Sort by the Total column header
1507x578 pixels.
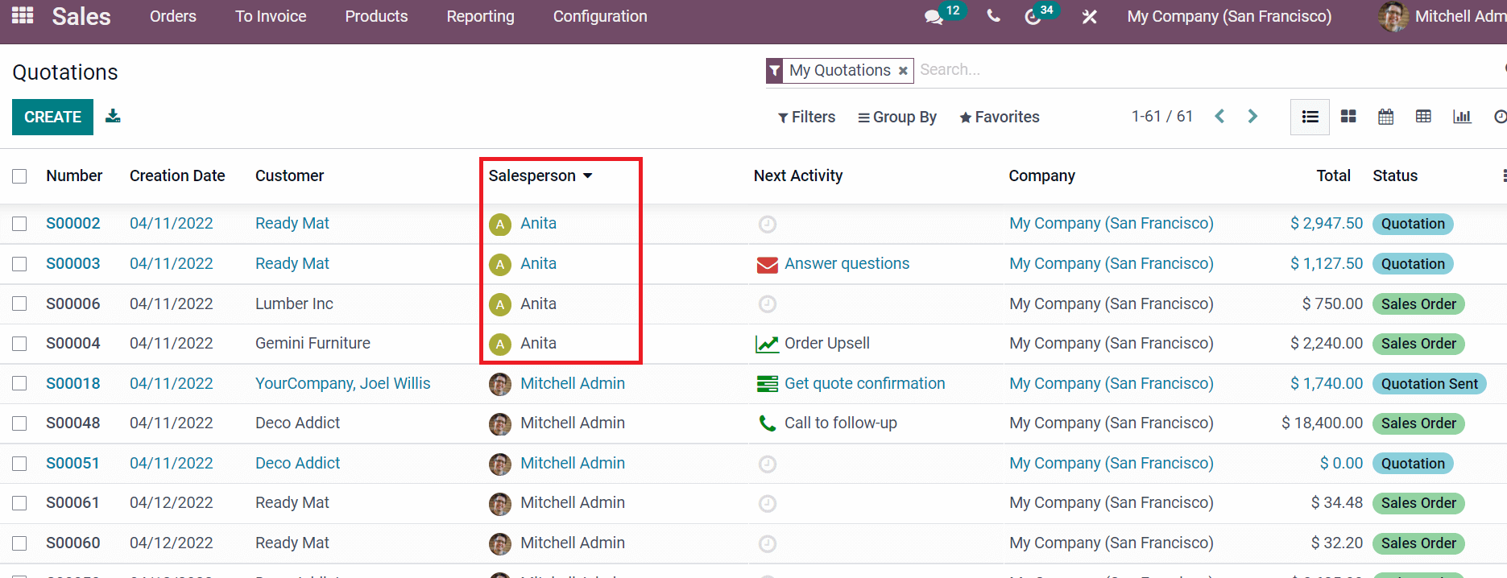[x=1333, y=175]
